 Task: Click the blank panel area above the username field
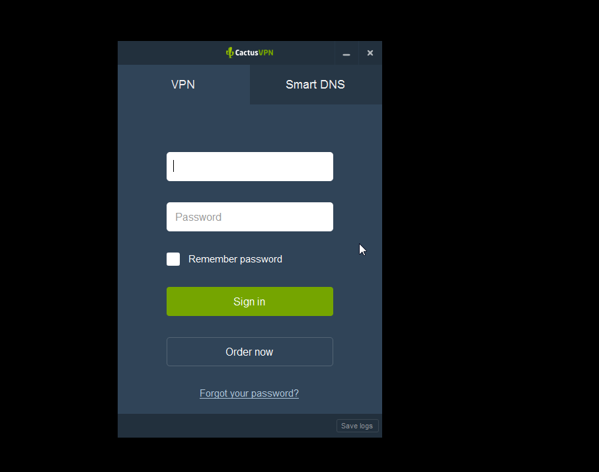(250, 128)
